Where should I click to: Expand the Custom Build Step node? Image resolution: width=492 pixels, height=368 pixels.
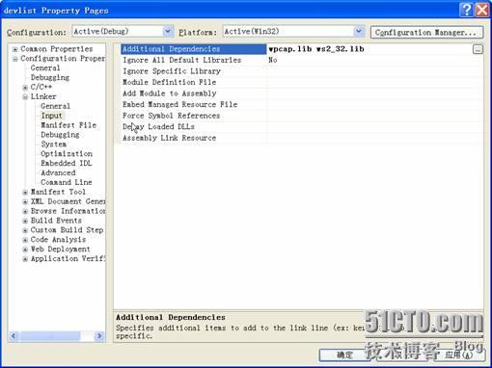click(x=25, y=230)
